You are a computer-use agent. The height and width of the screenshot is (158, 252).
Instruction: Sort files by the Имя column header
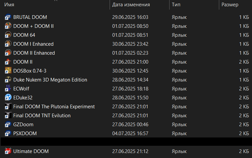9,5
